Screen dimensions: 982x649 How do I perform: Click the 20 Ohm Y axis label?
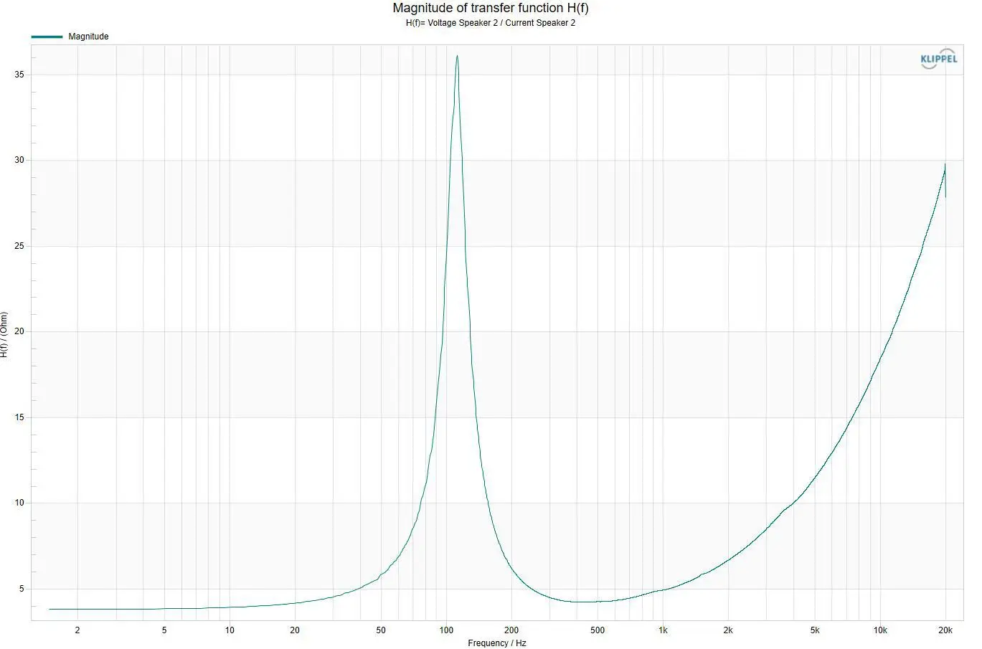pos(19,331)
